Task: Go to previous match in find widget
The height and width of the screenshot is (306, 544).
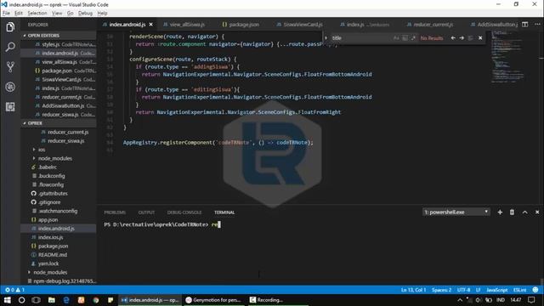Action: 453,37
